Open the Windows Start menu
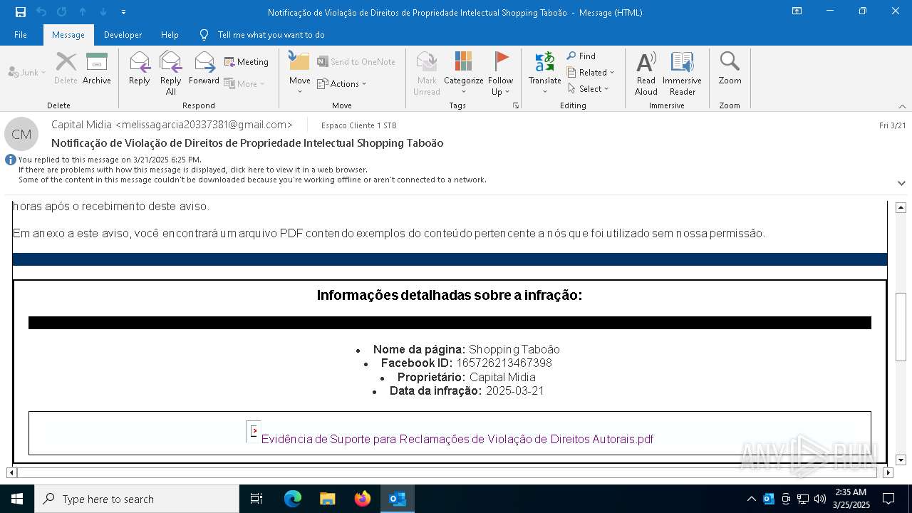Screen dimensions: 912x513 point(17,499)
